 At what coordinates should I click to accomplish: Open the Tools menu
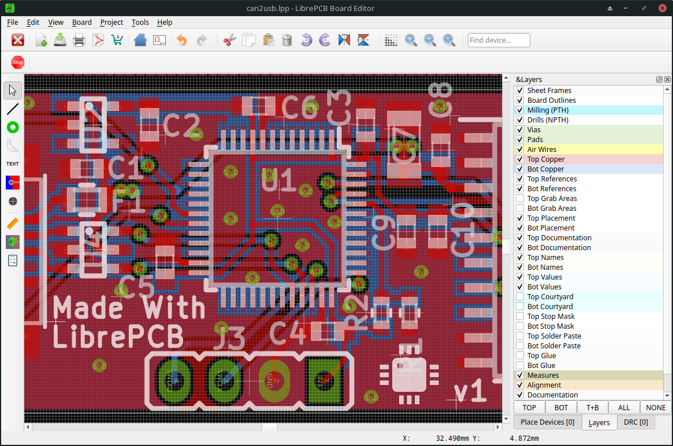[x=140, y=23]
